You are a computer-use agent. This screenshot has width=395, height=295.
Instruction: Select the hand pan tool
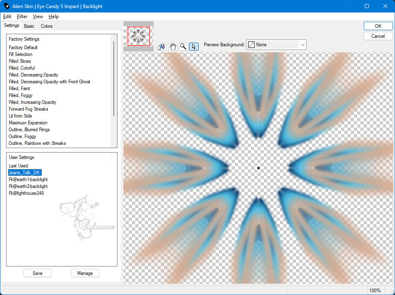click(173, 47)
